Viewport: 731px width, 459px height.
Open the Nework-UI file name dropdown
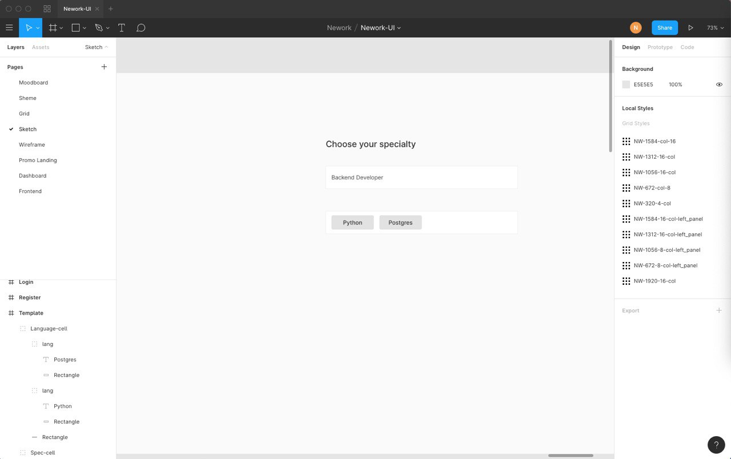point(380,27)
